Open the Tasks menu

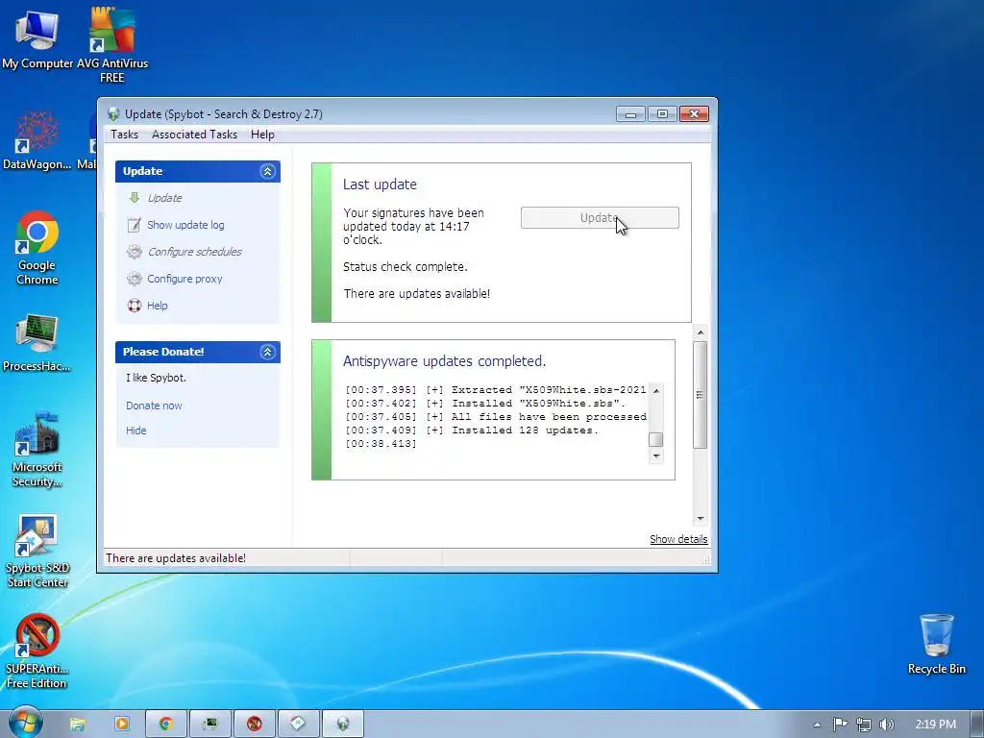[124, 135]
